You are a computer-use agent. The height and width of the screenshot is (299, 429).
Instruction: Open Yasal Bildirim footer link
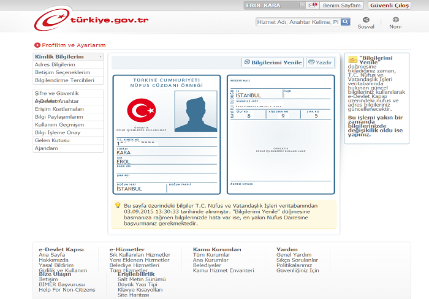point(56,265)
